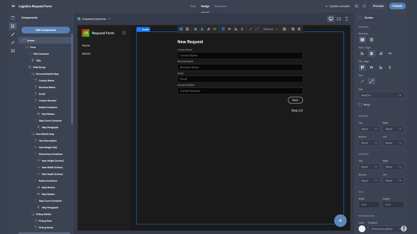Screen dimensions: 417x234
Task: Click the grid icon in the floating toolbar
Action: [x=284, y=29]
